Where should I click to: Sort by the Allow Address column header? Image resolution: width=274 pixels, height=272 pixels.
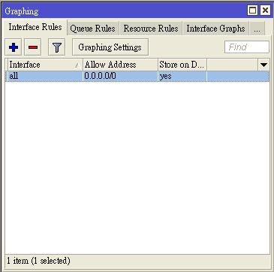pyautogui.click(x=120, y=65)
